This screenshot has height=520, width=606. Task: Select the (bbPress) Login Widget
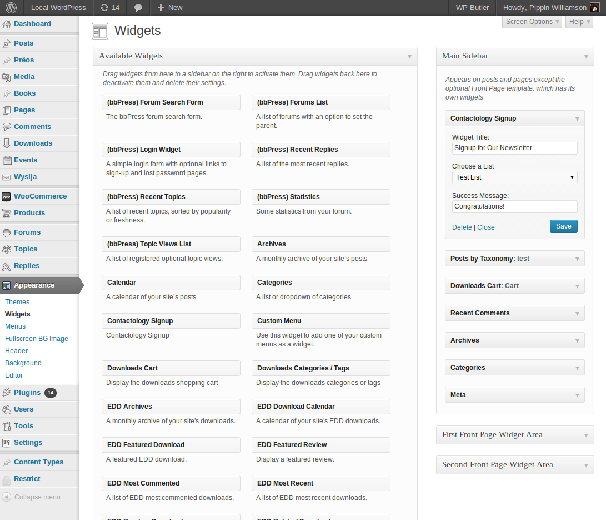click(x=171, y=150)
